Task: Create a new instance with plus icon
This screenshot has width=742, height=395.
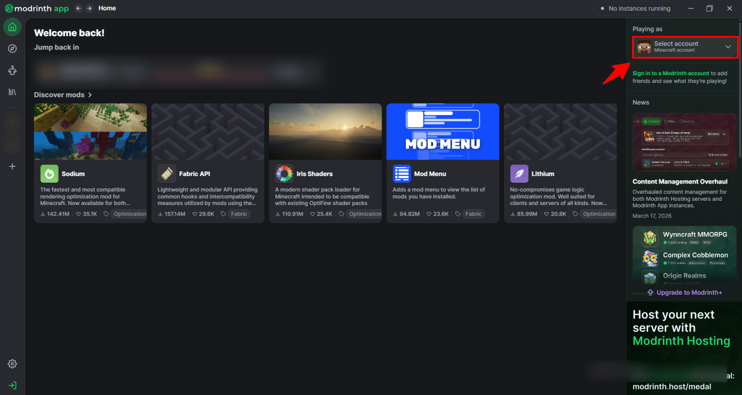Action: point(13,166)
